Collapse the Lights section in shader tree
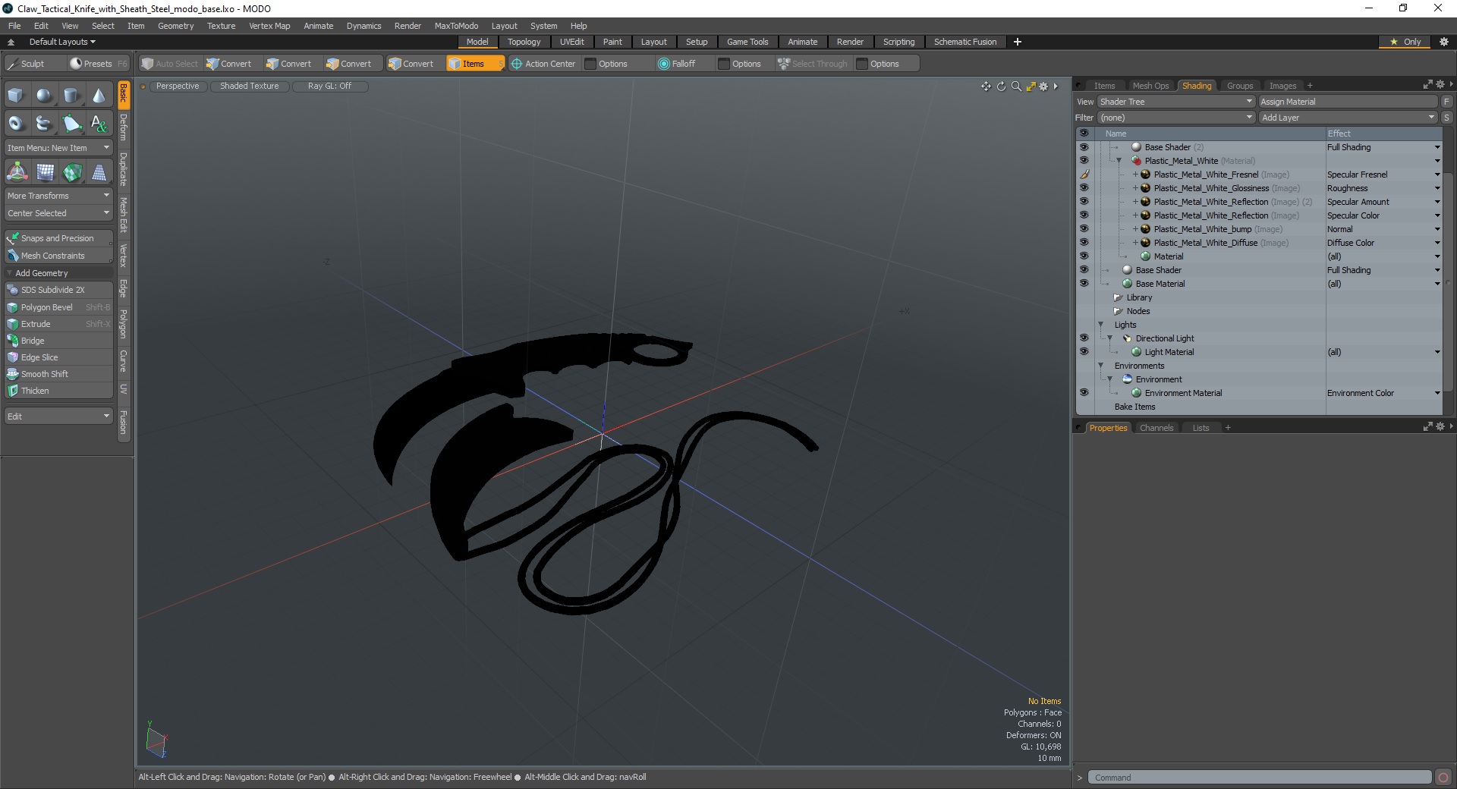The image size is (1457, 789). point(1101,325)
